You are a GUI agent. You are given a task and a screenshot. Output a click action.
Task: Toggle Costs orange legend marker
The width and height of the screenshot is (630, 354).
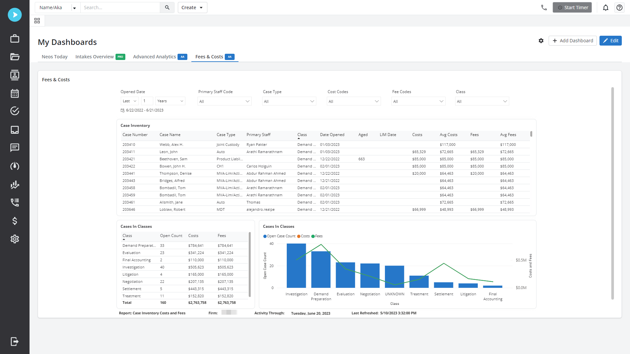[x=299, y=236]
